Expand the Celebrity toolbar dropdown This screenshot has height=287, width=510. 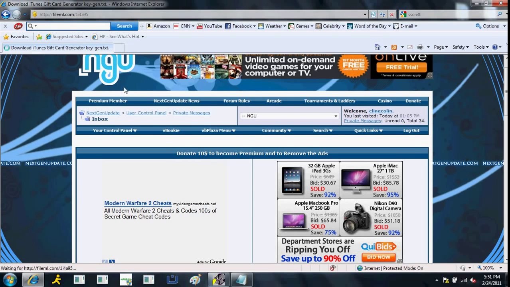point(344,26)
